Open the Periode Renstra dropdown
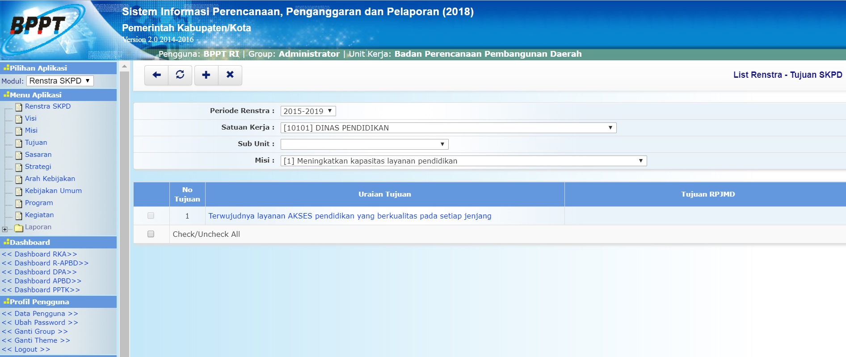 click(308, 111)
